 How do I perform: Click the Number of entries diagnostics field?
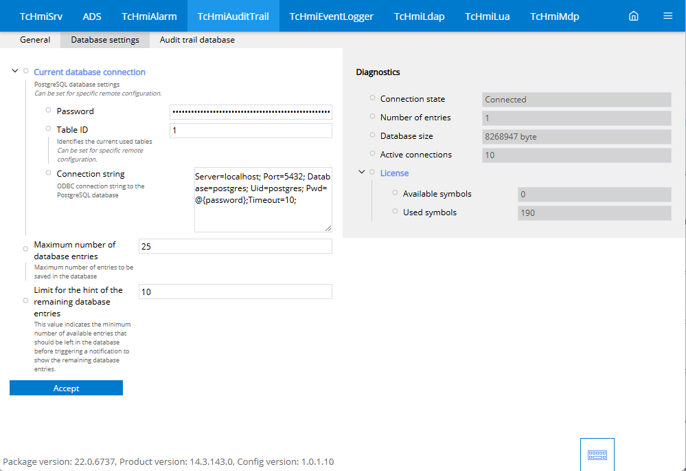click(x=577, y=118)
